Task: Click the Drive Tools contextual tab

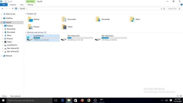Action: [x=30, y=1]
